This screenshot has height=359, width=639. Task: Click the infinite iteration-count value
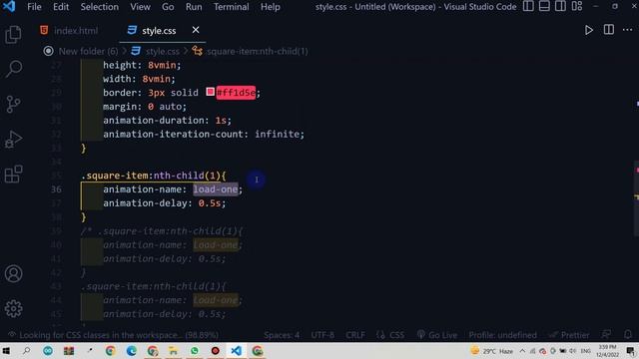click(277, 134)
